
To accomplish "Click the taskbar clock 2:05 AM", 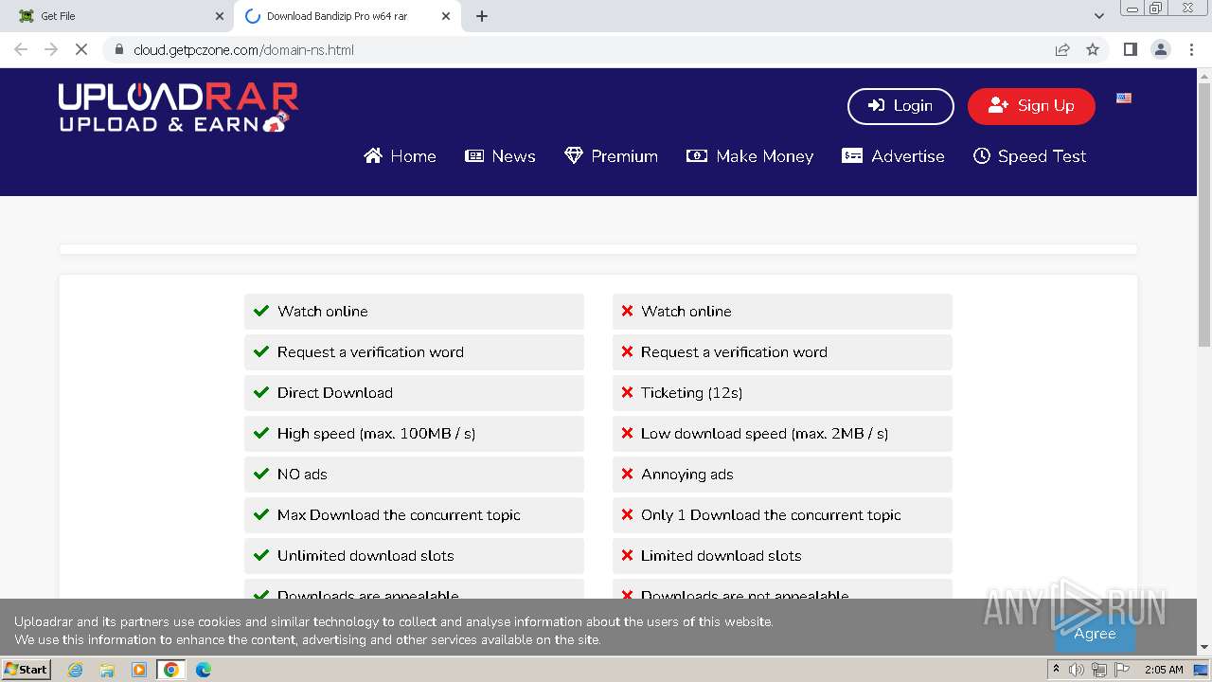I will click(x=1164, y=670).
